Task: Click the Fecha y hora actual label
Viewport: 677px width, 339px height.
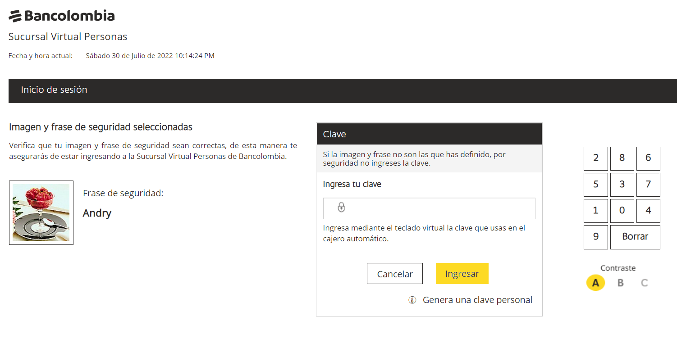Action: pos(41,56)
